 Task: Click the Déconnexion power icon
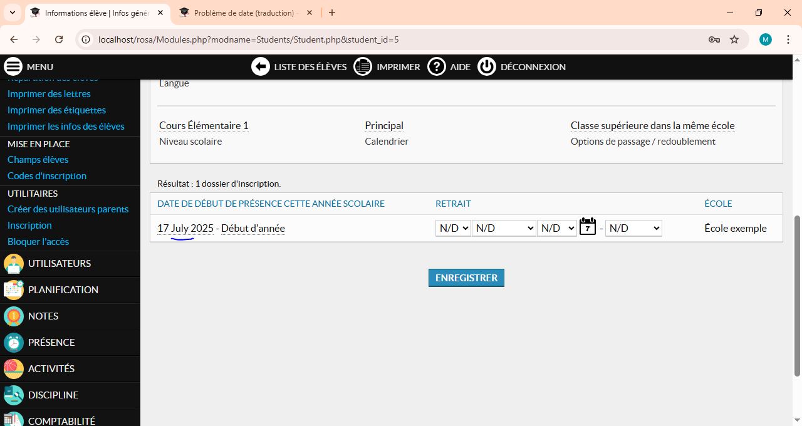487,66
